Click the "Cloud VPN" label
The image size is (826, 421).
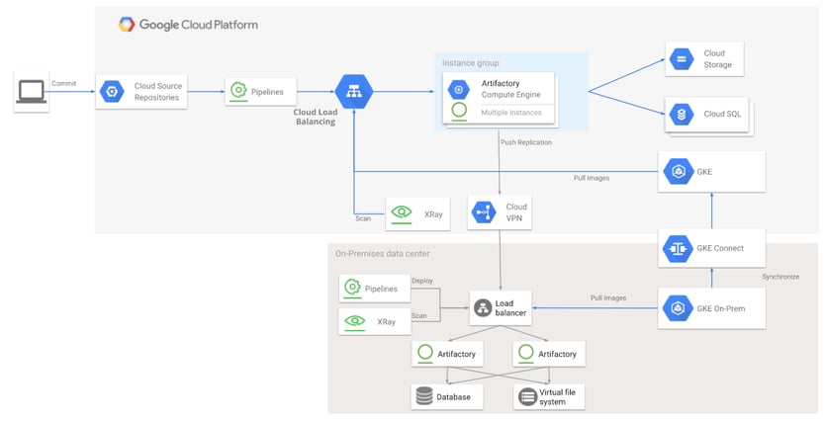[515, 212]
